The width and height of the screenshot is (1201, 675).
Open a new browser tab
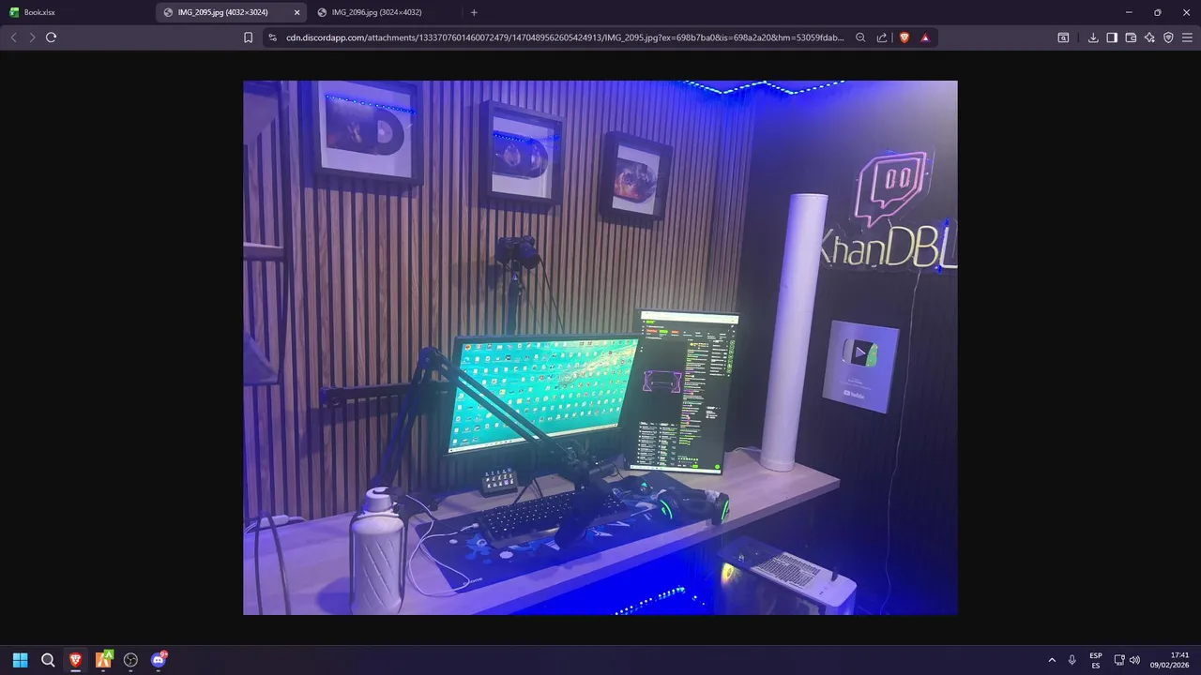(x=474, y=12)
